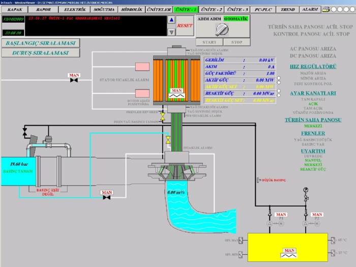356x267 pixels.
Task: Turn the mode selector rotary switch
Action: 222,29
